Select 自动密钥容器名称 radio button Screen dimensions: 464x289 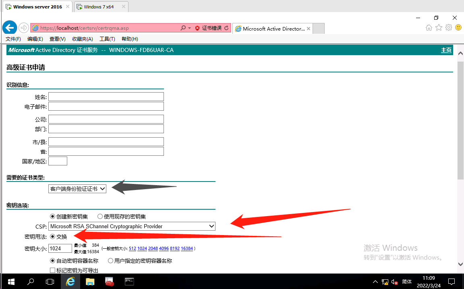(x=52, y=260)
